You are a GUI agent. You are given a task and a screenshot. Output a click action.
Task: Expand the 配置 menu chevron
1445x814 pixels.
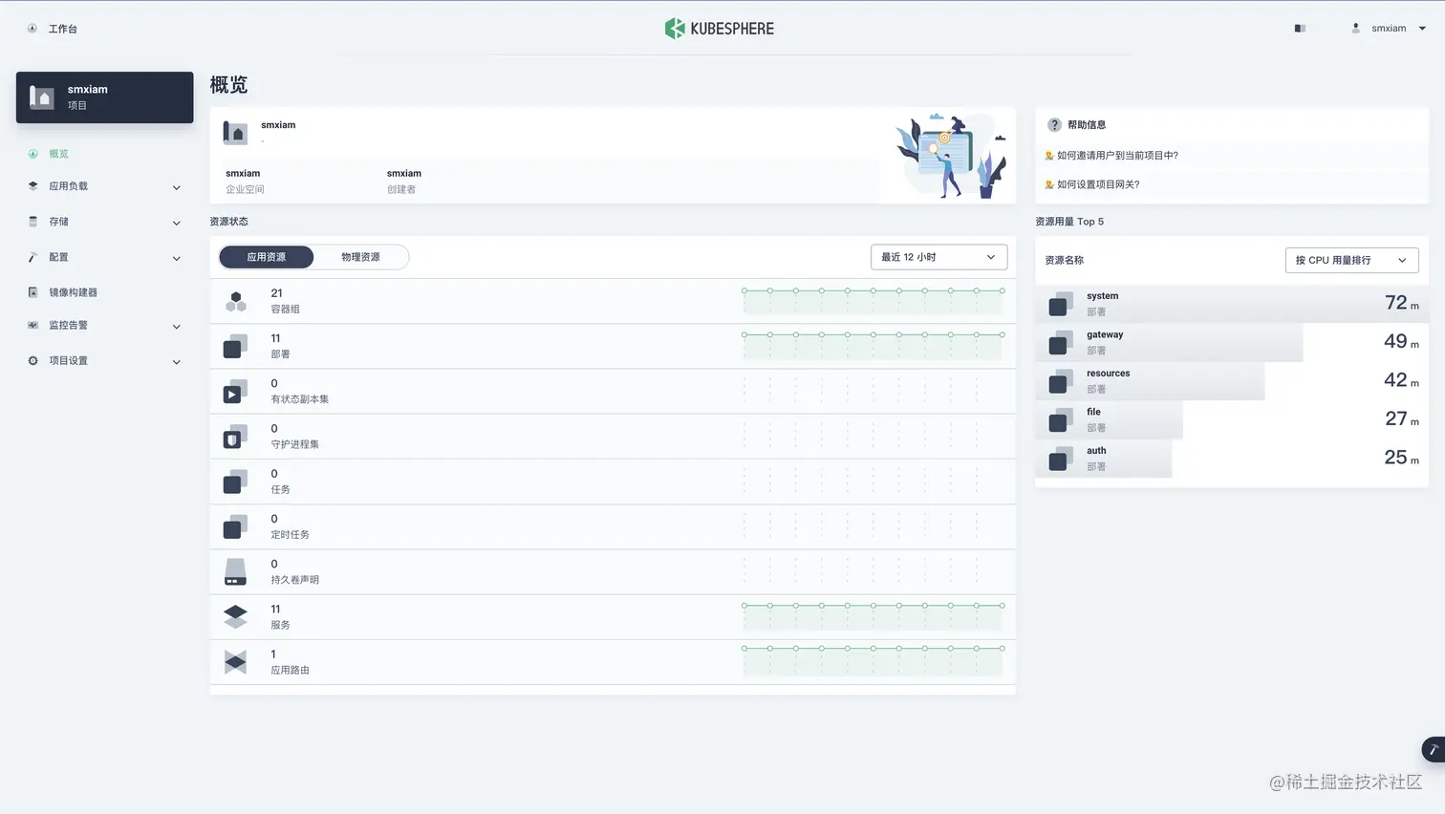[176, 258]
